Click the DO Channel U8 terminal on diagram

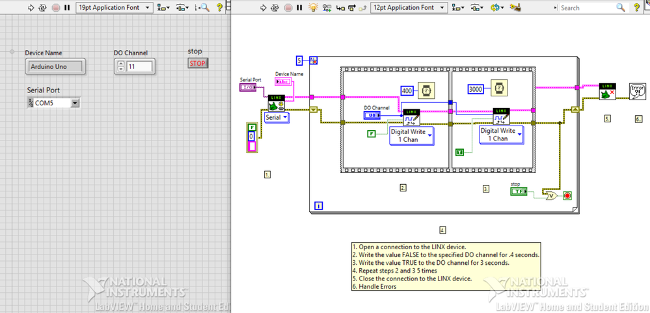click(372, 115)
